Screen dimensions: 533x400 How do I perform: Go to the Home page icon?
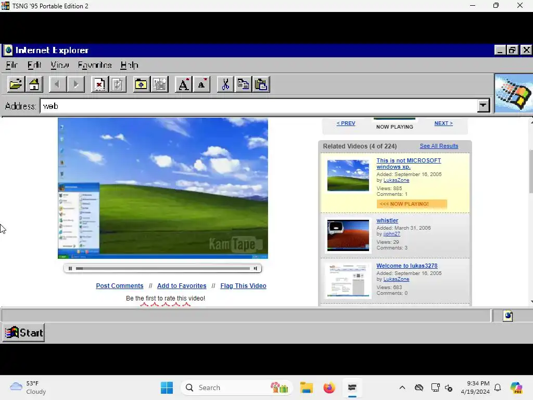34,84
